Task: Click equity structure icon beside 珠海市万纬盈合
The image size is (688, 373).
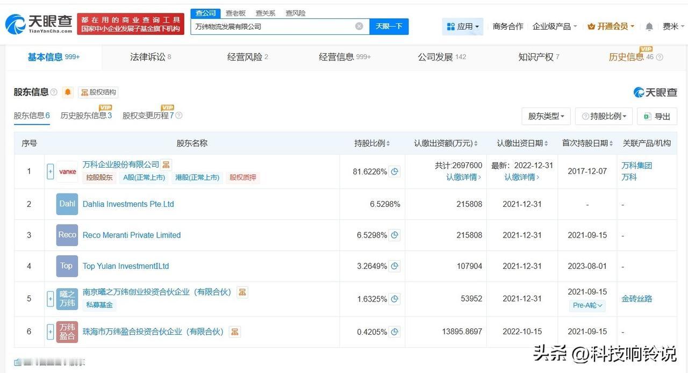Action: coord(235,332)
